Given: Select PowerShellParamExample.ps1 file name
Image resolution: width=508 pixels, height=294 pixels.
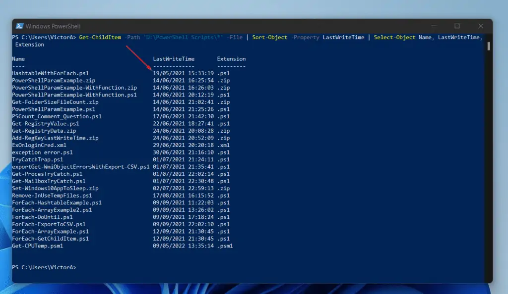Looking at the screenshot, I should pyautogui.click(x=54, y=109).
